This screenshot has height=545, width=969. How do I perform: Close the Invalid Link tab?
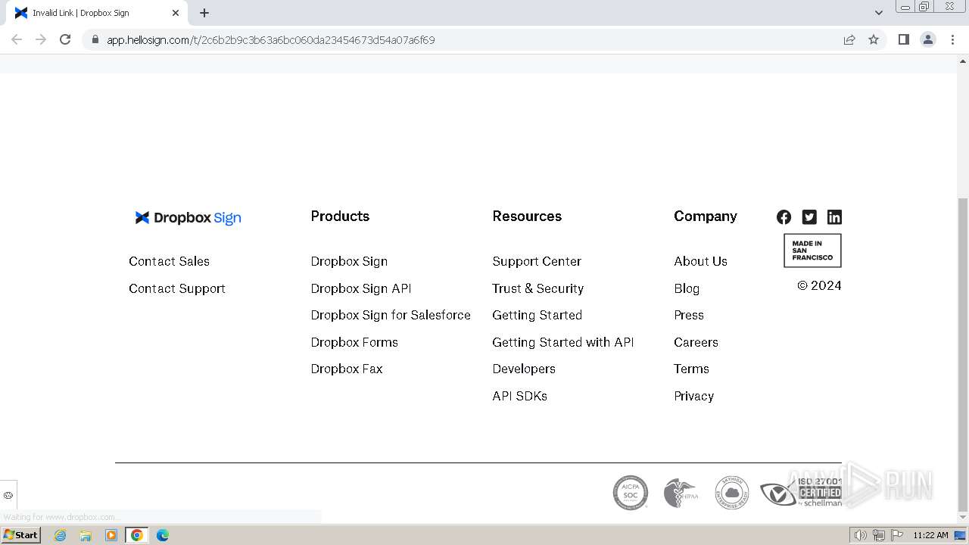point(176,13)
